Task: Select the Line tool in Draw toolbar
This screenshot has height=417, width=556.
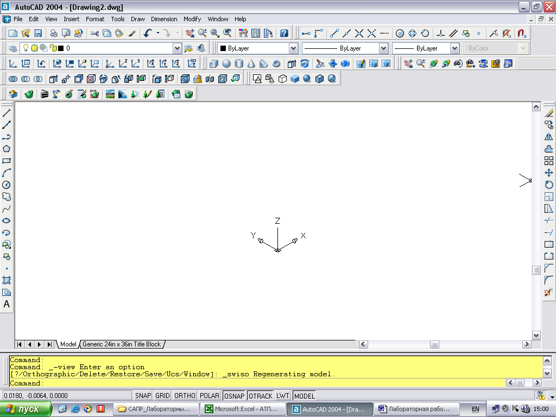Action: 7,113
